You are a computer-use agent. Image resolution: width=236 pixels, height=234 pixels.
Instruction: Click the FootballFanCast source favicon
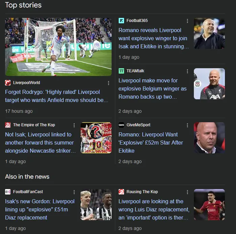[8, 192]
